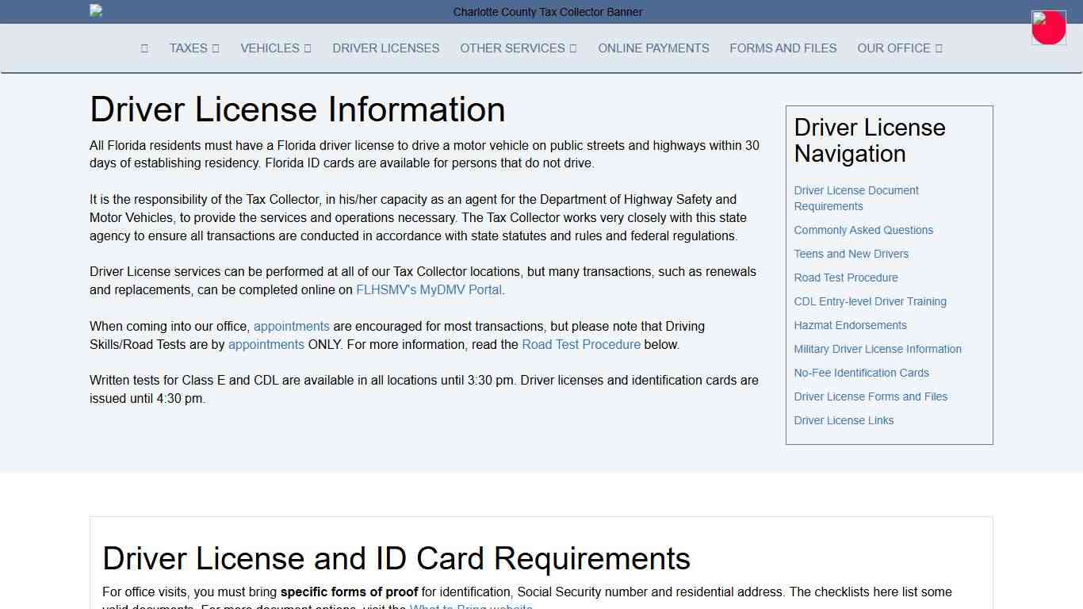Screen dimensions: 1083x609
Task: Select FORMS AND FILES in the navigation
Action: [x=783, y=48]
